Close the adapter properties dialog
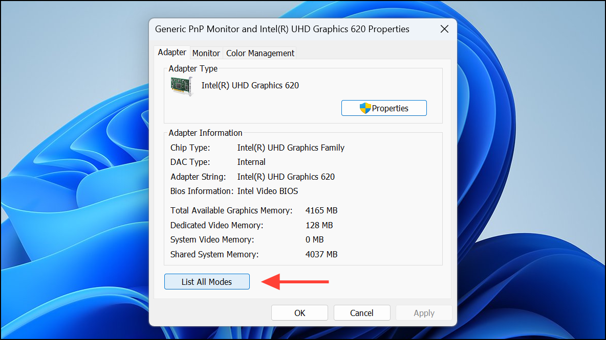The width and height of the screenshot is (606, 340). [x=444, y=29]
